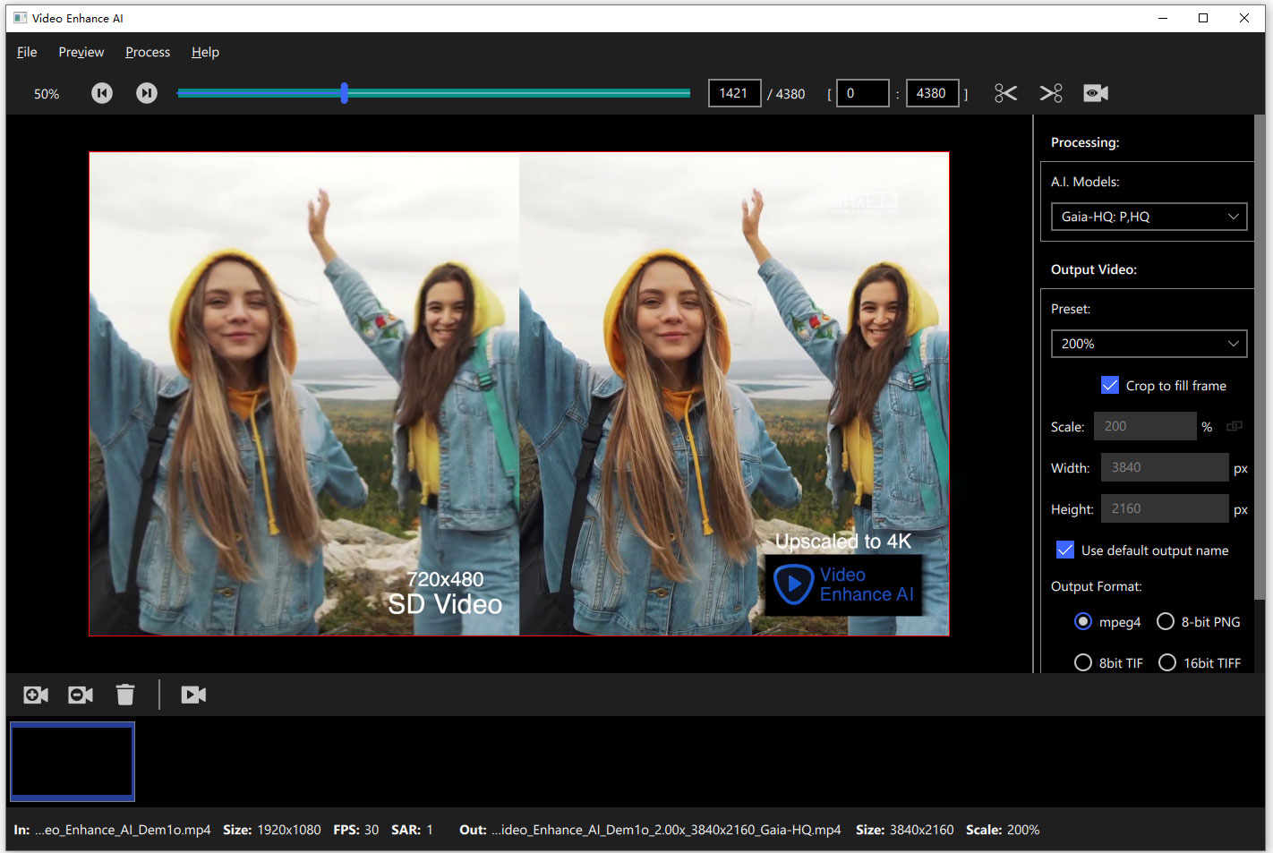Screen dimensions: 1273x853
Task: Click the link icon beside Scale field
Action: [x=1235, y=427]
